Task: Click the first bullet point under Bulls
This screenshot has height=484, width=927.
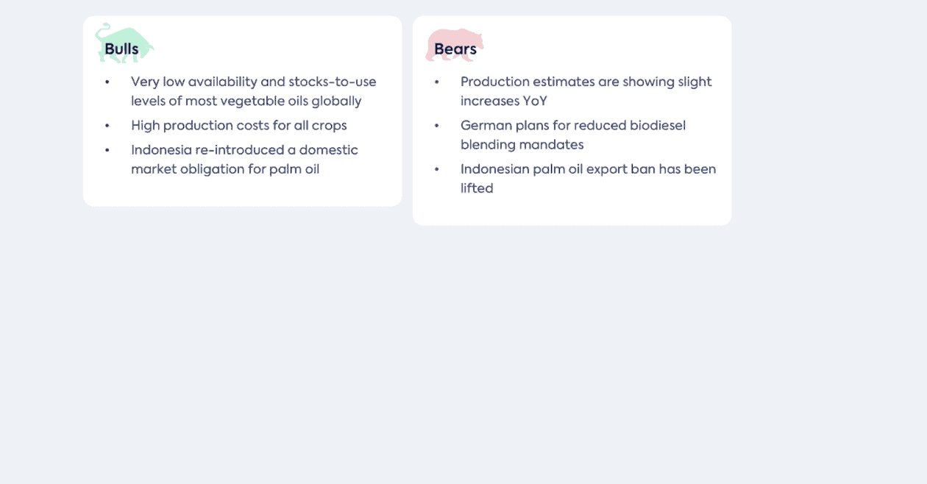Action: click(107, 82)
